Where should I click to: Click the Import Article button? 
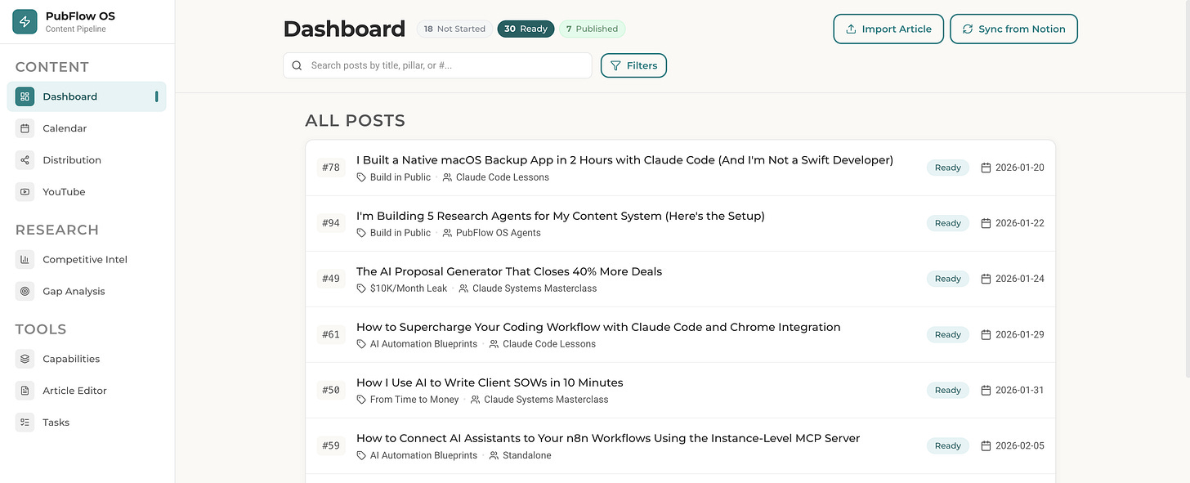[888, 28]
